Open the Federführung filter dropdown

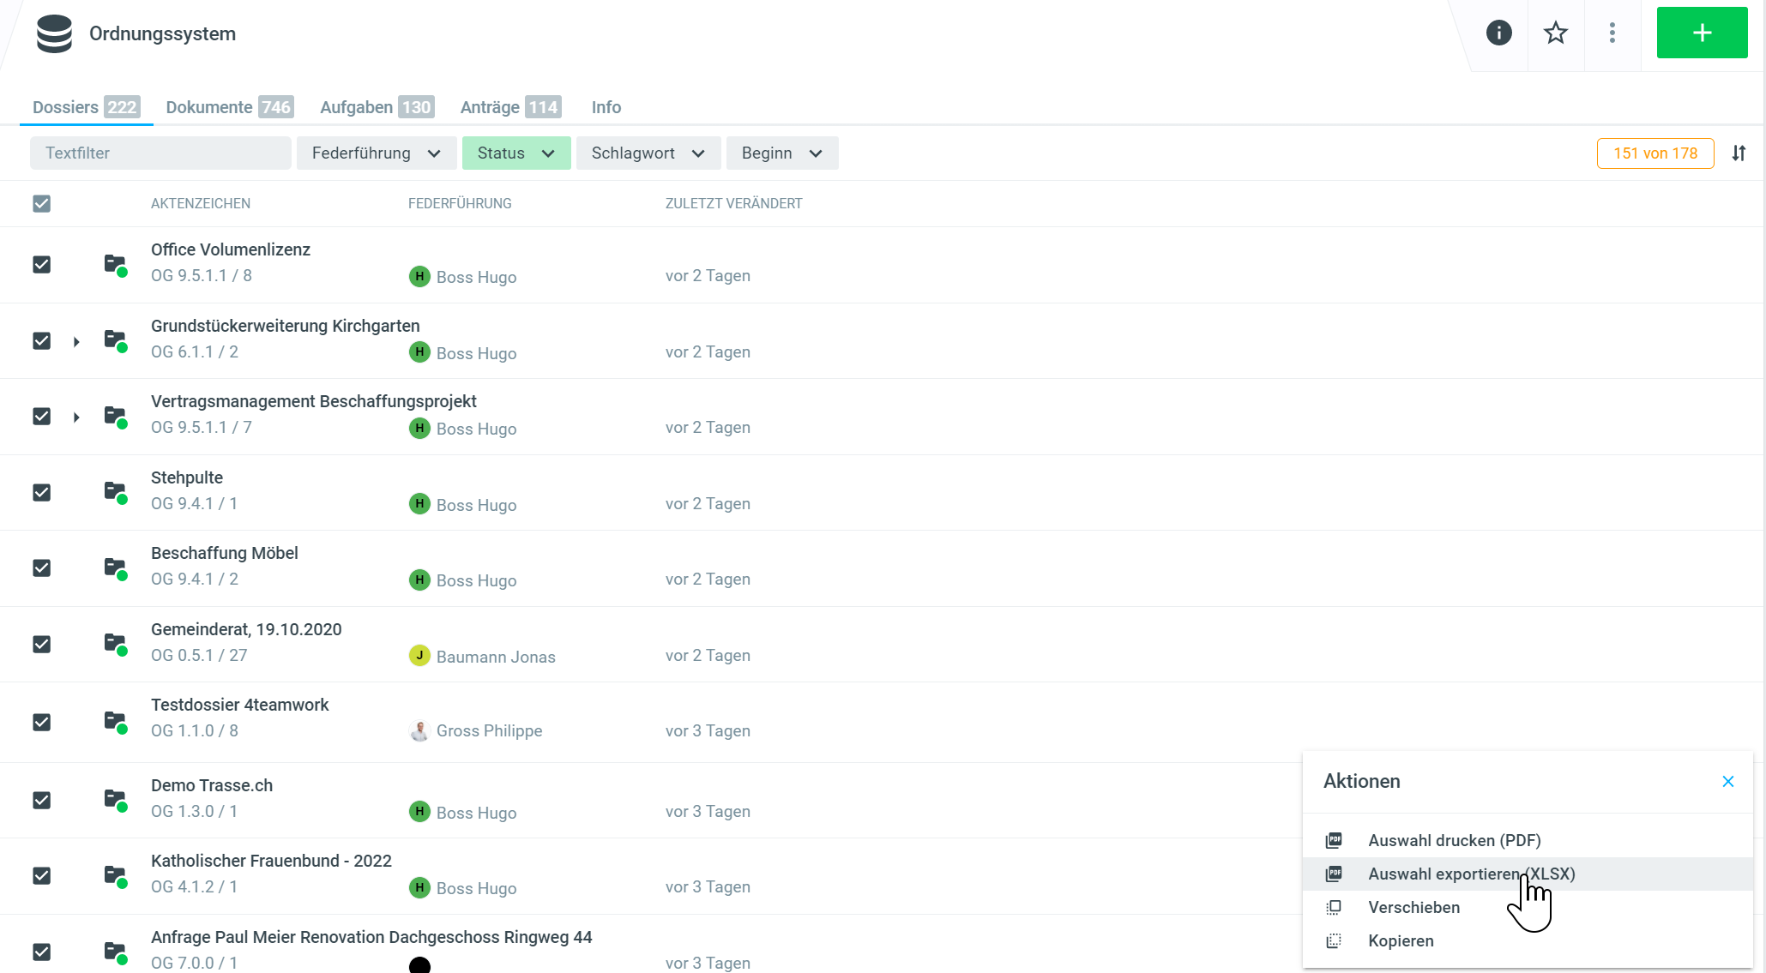coord(376,153)
